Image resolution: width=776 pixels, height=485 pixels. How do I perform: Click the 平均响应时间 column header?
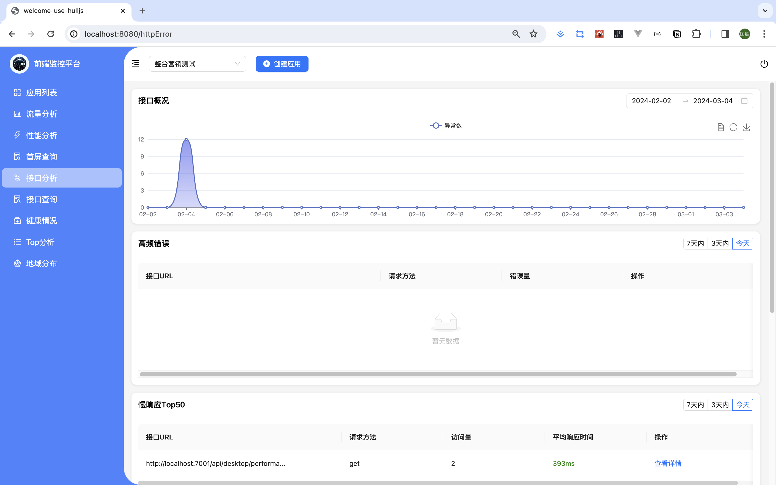click(x=573, y=437)
